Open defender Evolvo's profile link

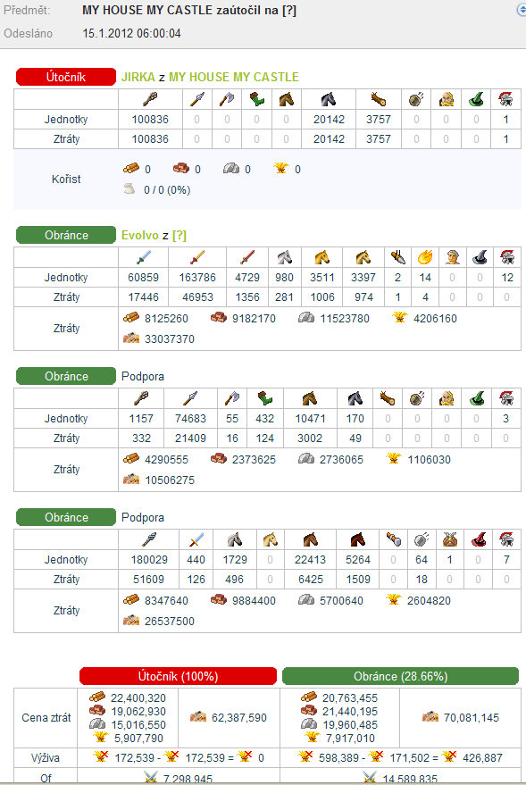139,235
